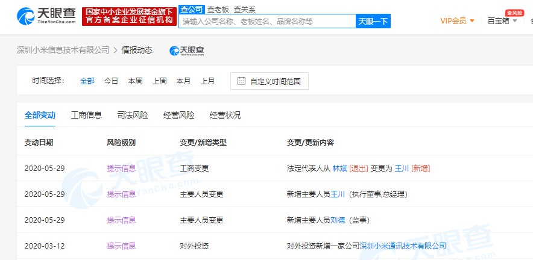Filter time by 上月
Image resolution: width=533 pixels, height=260 pixels.
click(207, 81)
